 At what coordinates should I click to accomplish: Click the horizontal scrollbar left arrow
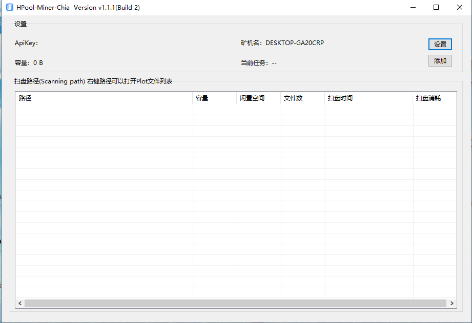pos(20,304)
